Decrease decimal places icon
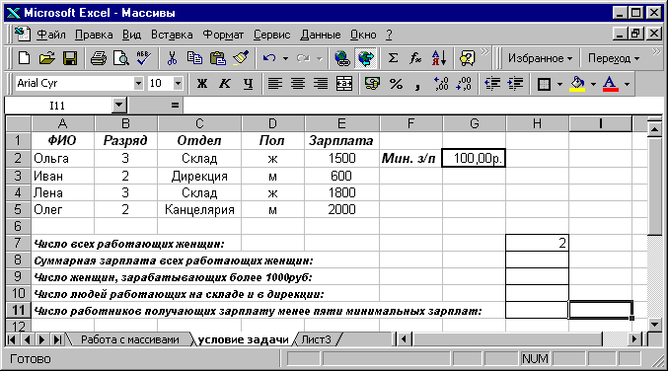Image resolution: width=668 pixels, height=371 pixels. pos(464,84)
